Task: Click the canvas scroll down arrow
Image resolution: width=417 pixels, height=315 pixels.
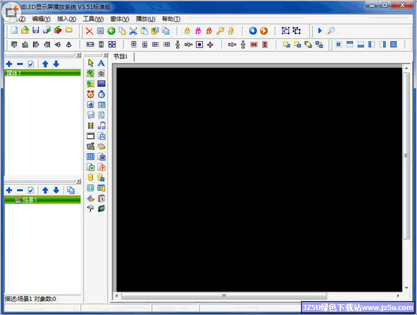Action: pyautogui.click(x=406, y=288)
